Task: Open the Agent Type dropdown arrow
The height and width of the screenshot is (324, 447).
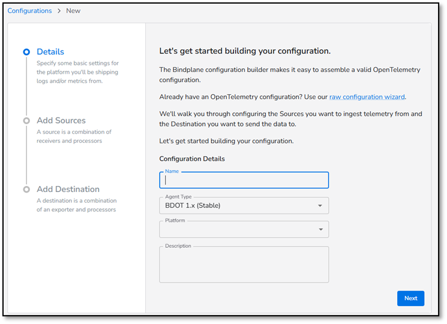Action: click(320, 205)
